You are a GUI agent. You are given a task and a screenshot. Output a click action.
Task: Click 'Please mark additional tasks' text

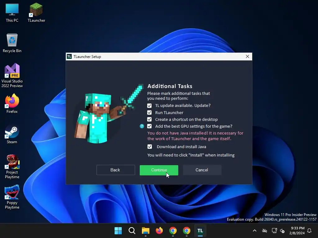179,96
